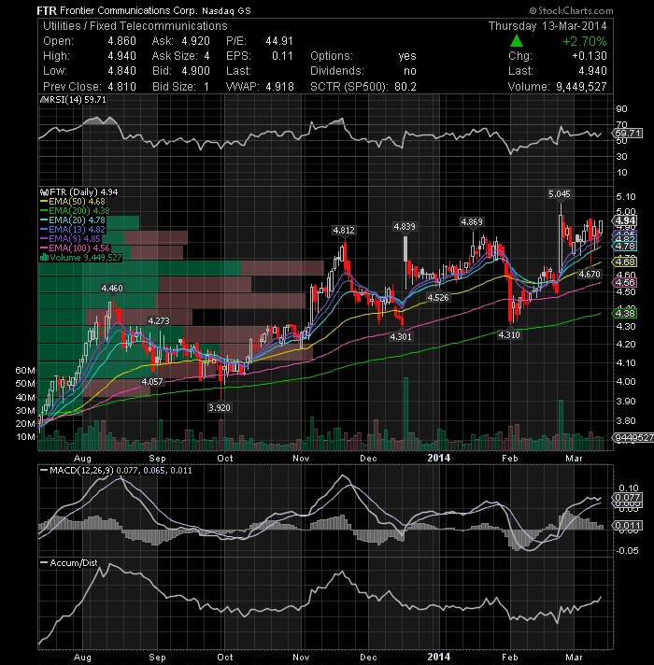Click Utilities / Fixed Telecommunications sector text
654x665 pixels.
click(135, 26)
